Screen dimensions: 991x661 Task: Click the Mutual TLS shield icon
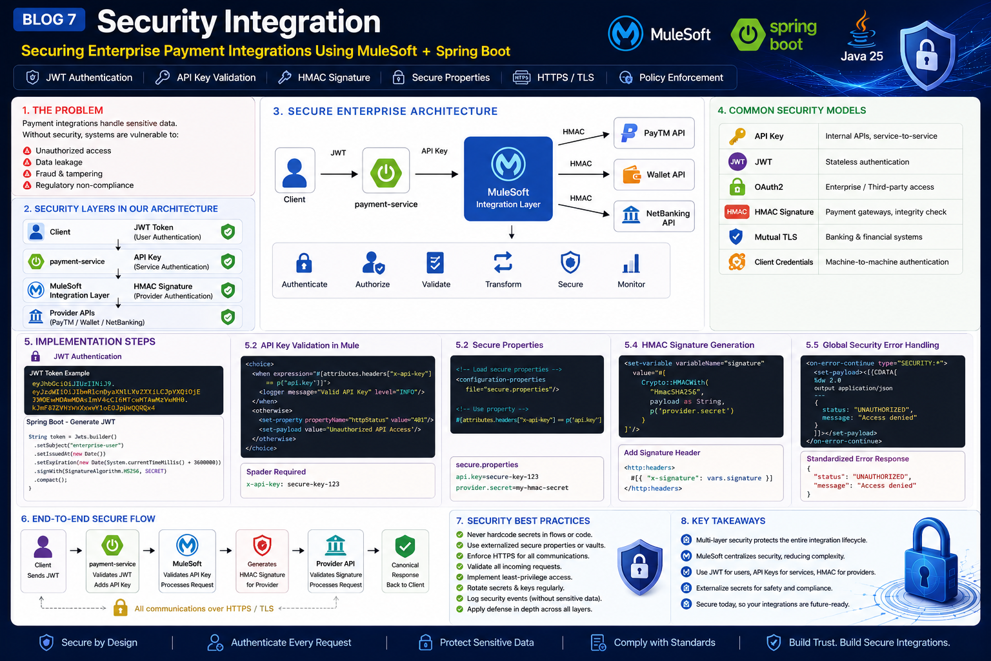(x=736, y=237)
